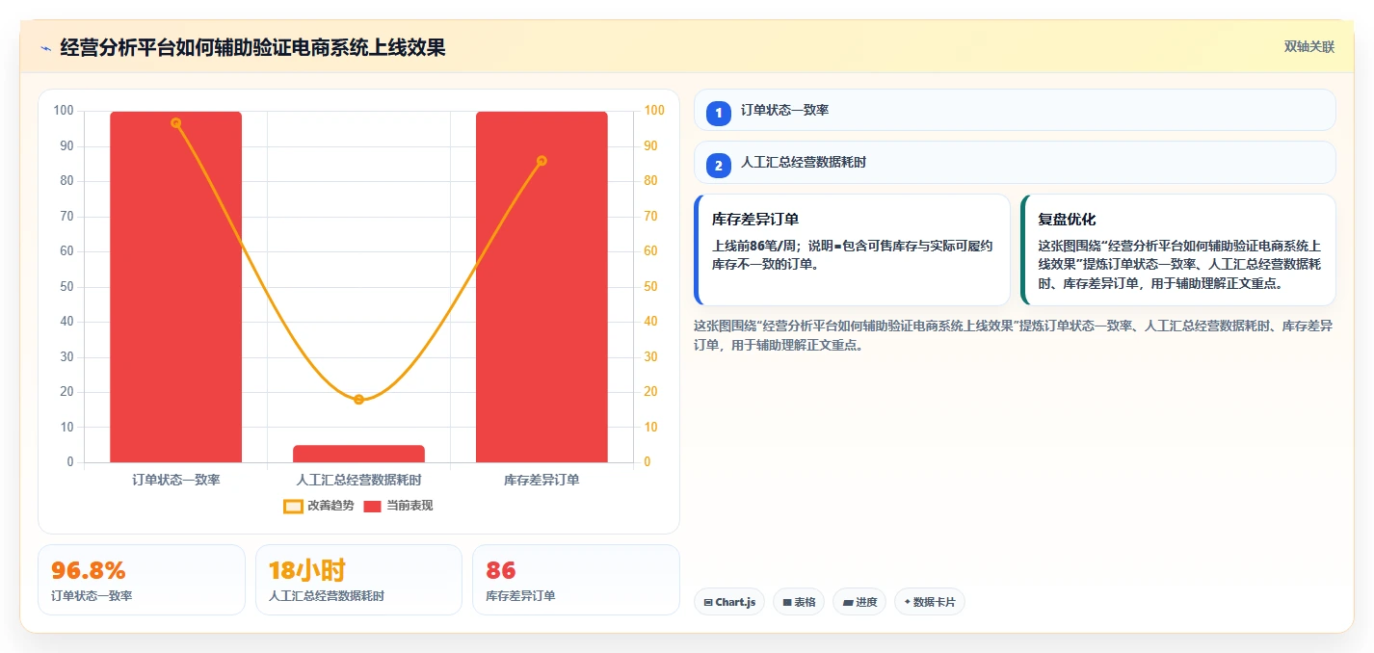The height and width of the screenshot is (653, 1374).
Task: Click the blue number 1 badge
Action: 718,113
